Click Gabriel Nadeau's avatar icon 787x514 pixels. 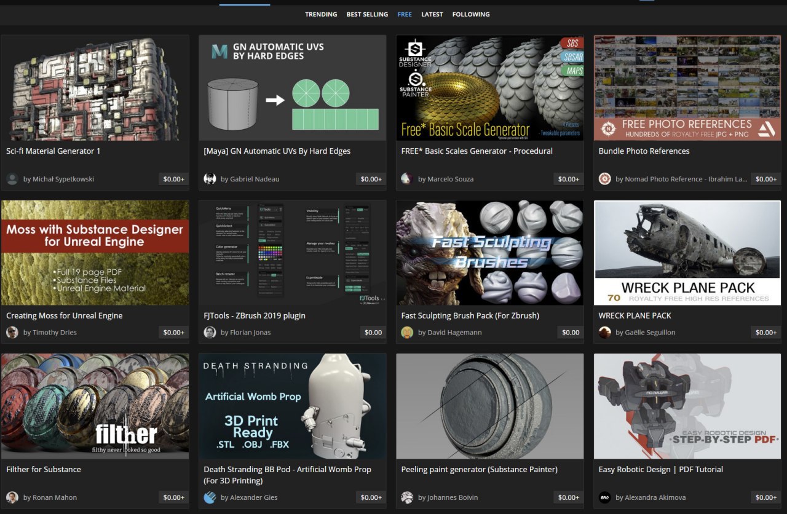[210, 179]
